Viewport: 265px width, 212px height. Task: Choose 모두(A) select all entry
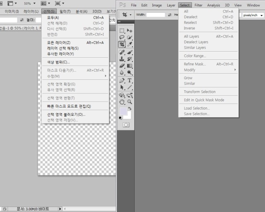pos(75,18)
